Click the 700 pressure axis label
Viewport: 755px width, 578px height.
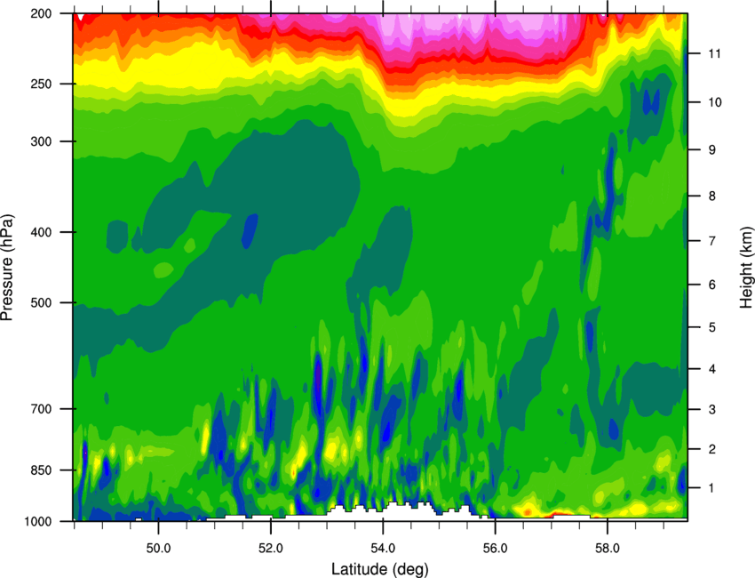41,409
